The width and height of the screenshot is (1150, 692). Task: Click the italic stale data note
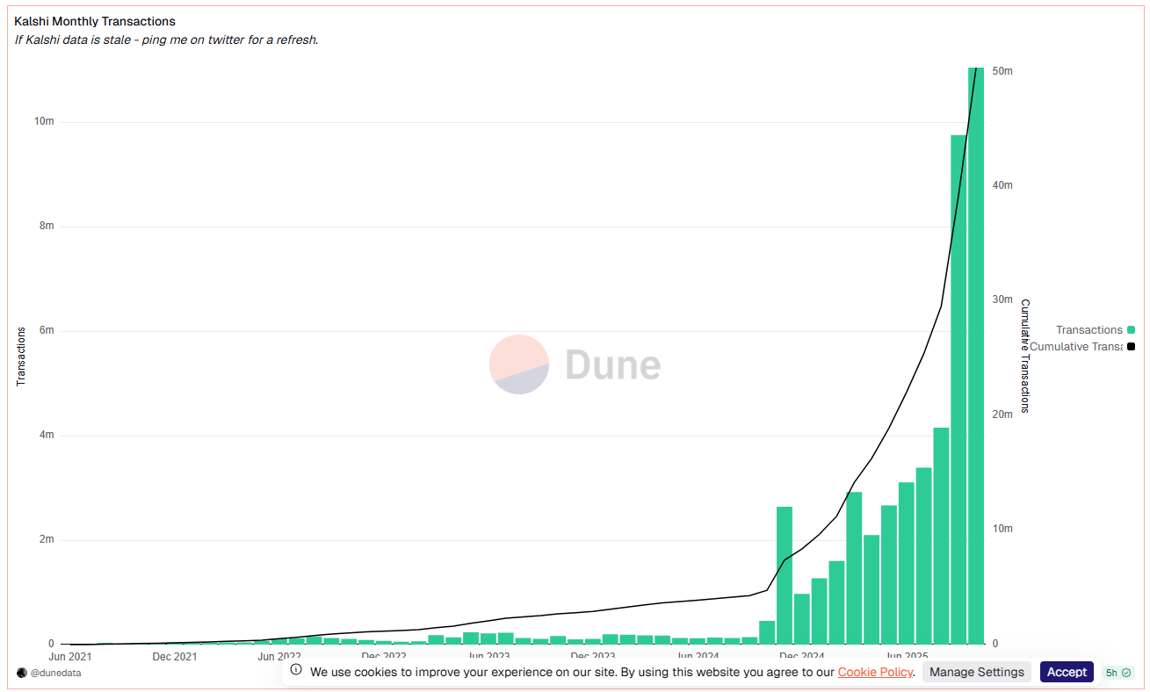pyautogui.click(x=166, y=40)
